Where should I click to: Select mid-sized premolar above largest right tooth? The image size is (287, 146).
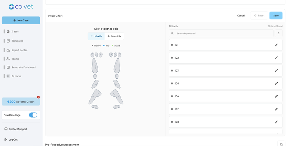117,84
